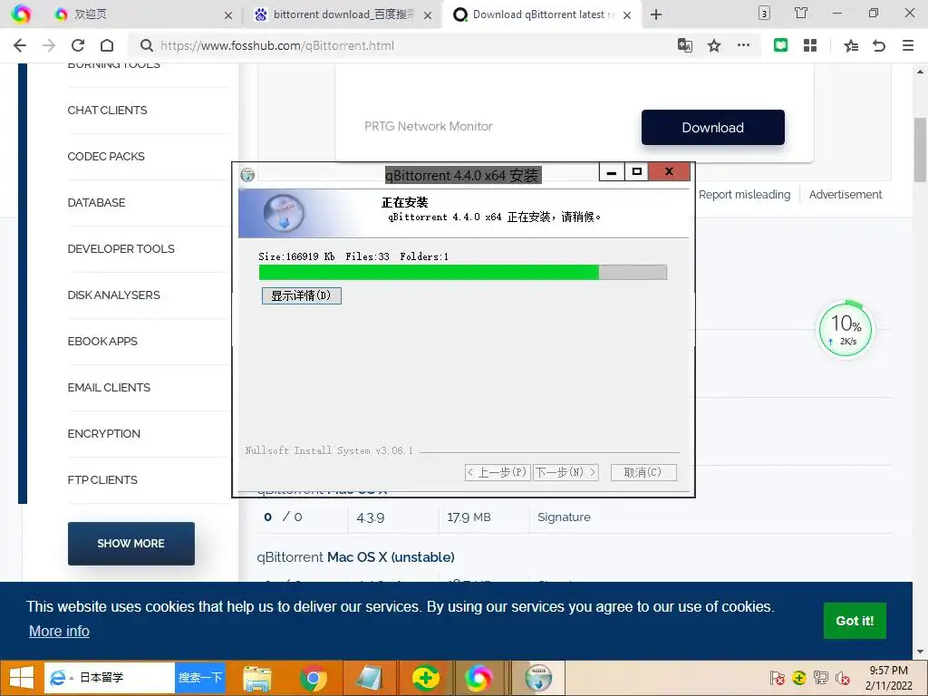Click the PRTG Download button
This screenshot has height=696, width=928.
[x=712, y=127]
